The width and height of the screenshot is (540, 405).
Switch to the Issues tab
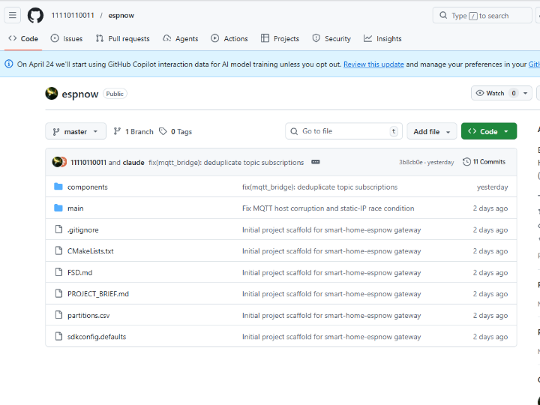67,38
